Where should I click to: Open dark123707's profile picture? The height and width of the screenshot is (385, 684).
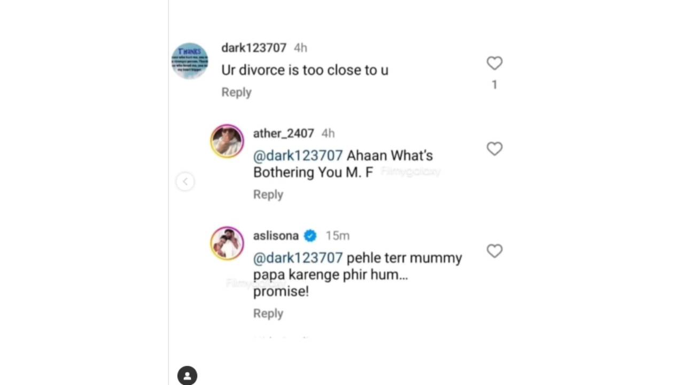pyautogui.click(x=190, y=61)
